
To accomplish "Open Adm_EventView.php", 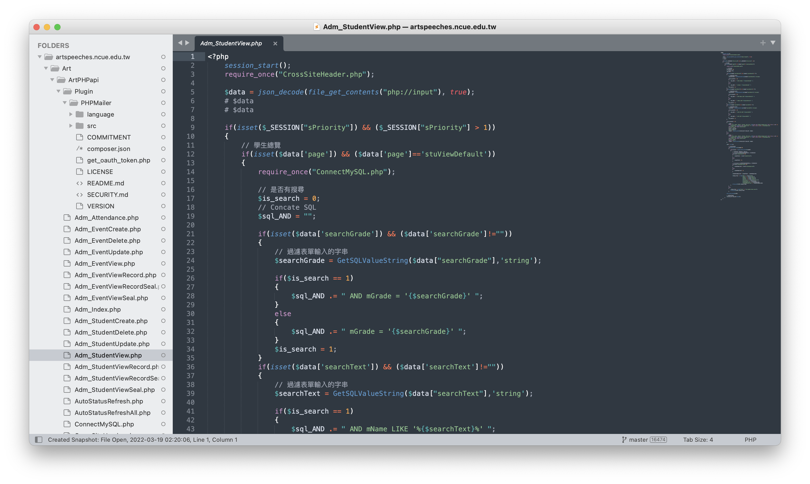I will 105,263.
